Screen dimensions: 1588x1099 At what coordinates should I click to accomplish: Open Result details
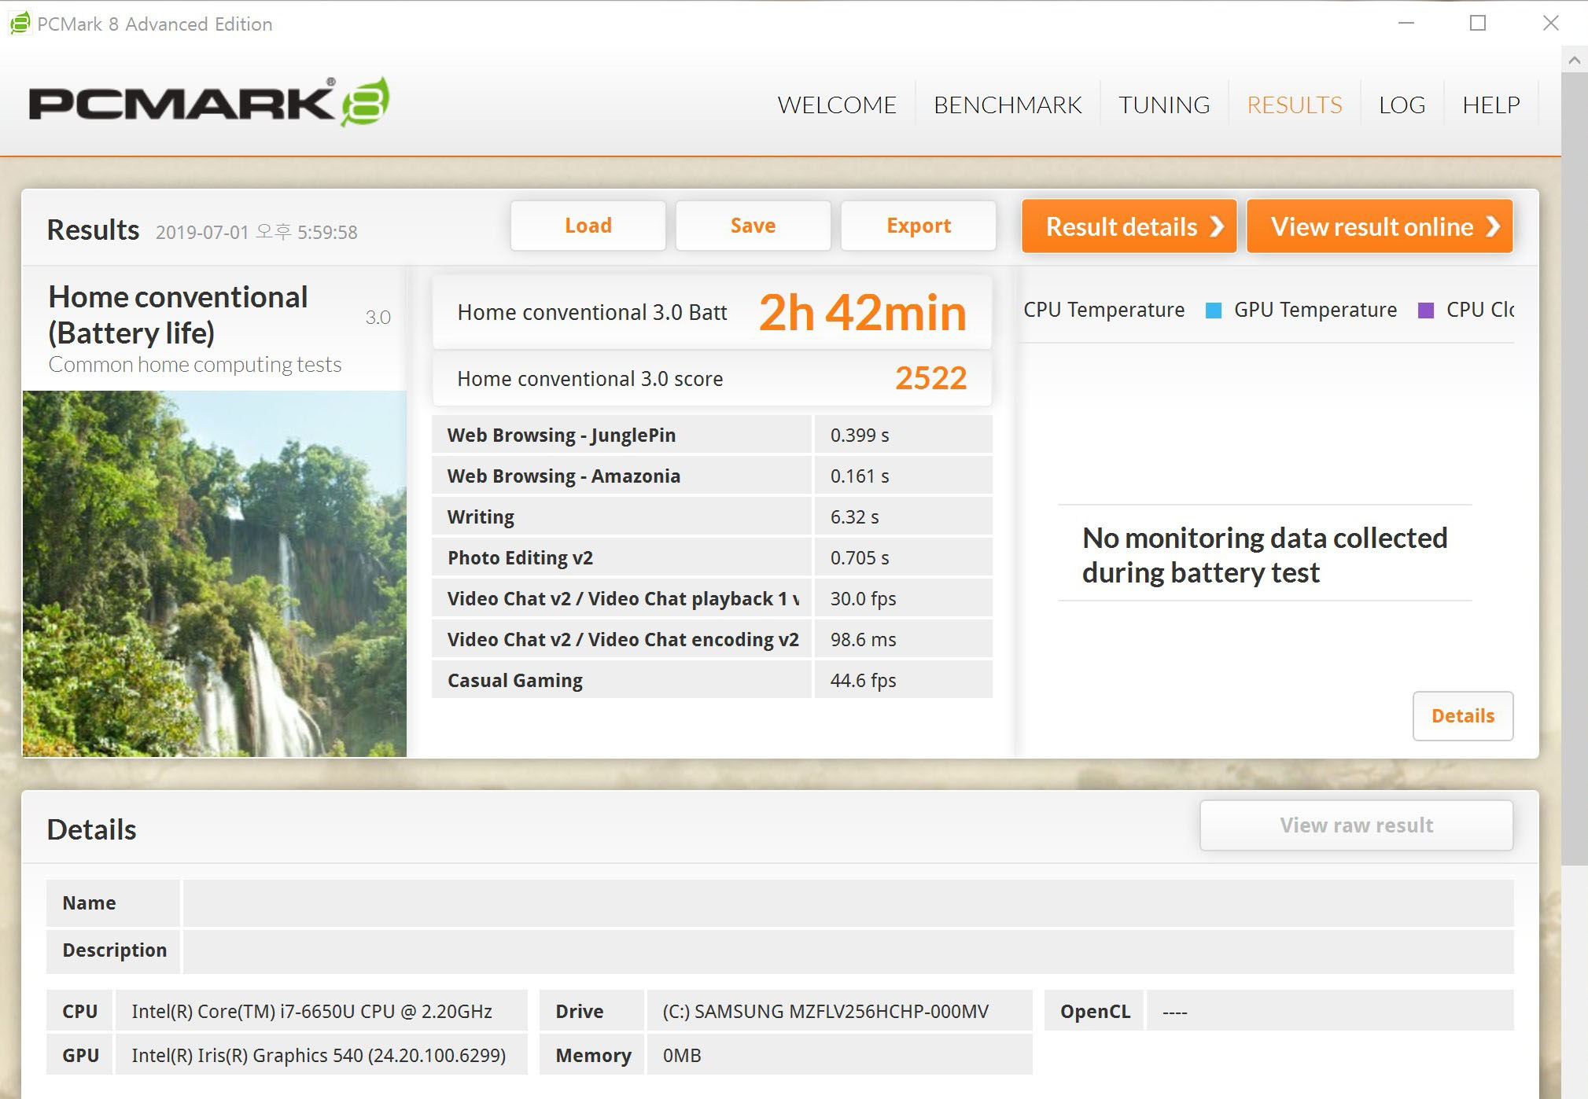[1129, 226]
